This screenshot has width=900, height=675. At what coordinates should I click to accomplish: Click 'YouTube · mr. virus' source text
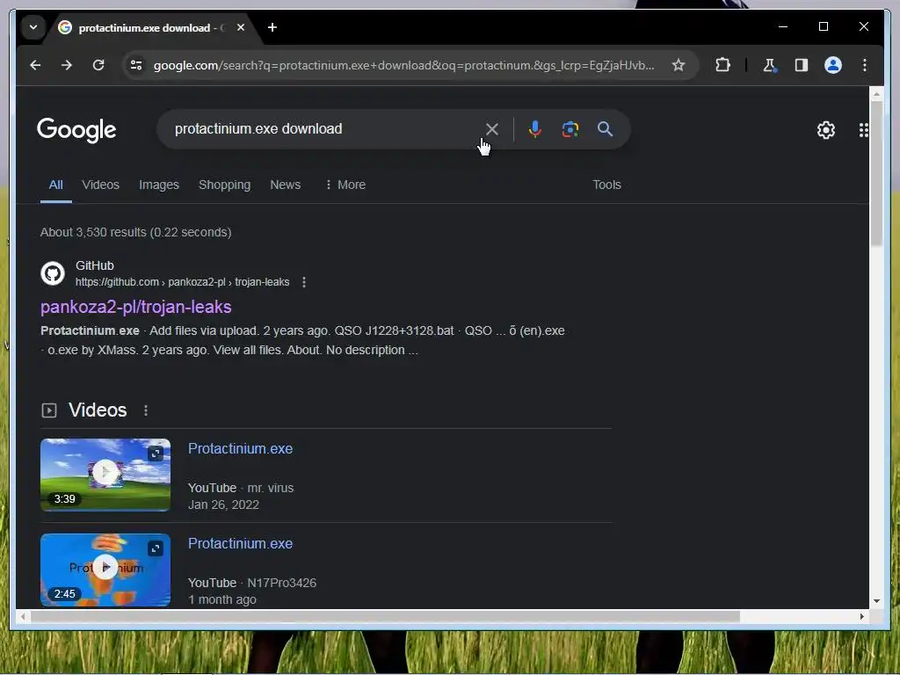[x=241, y=488]
